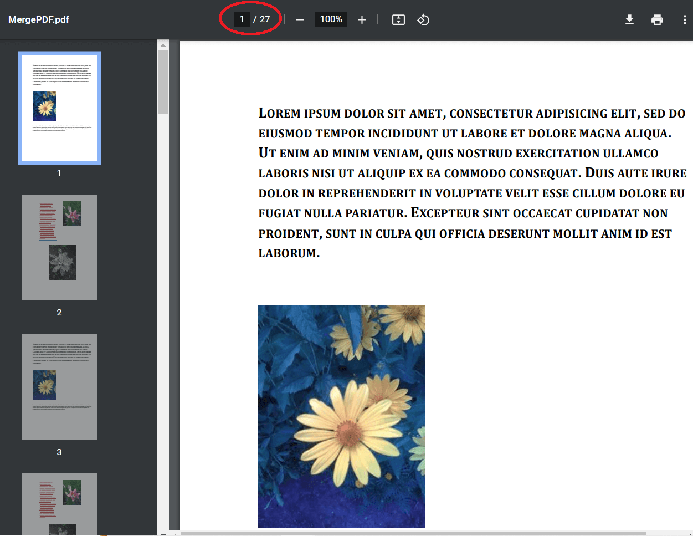Click the Lorem ipsum paragraph text

click(x=473, y=183)
